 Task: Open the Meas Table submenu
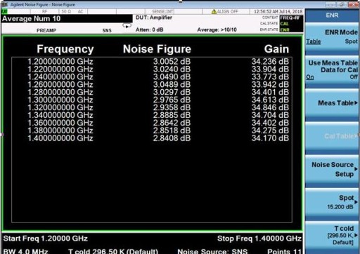(332, 103)
